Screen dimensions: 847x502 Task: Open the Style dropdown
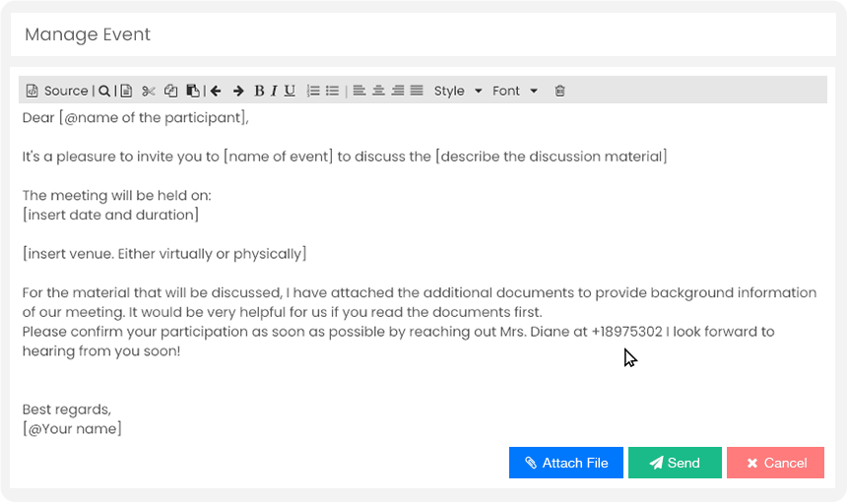click(458, 91)
